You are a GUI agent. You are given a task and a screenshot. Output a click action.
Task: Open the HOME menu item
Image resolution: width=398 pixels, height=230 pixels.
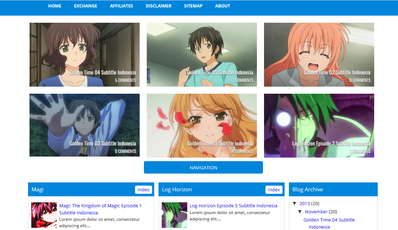point(55,6)
